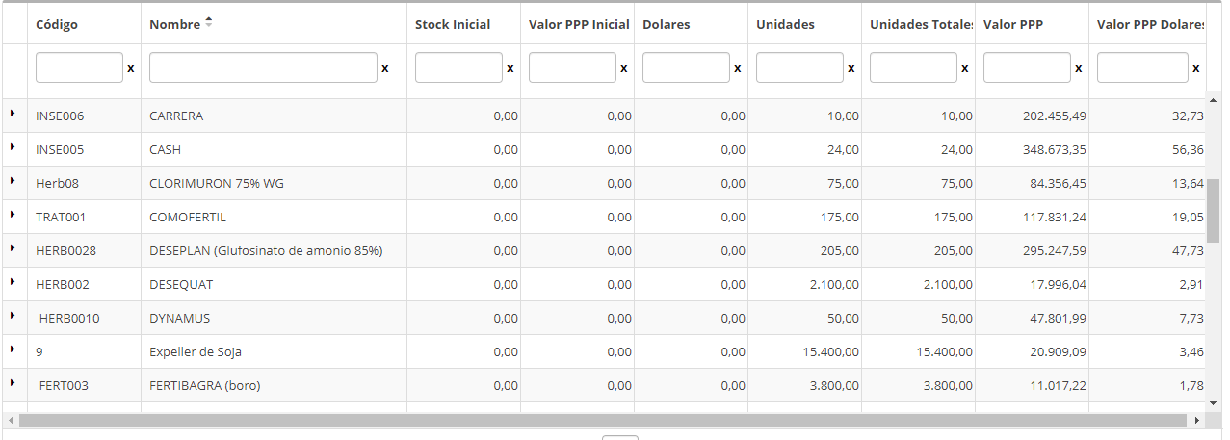Sort by the Nombre column header
Viewport: 1230px width, 440px height.
click(x=174, y=24)
